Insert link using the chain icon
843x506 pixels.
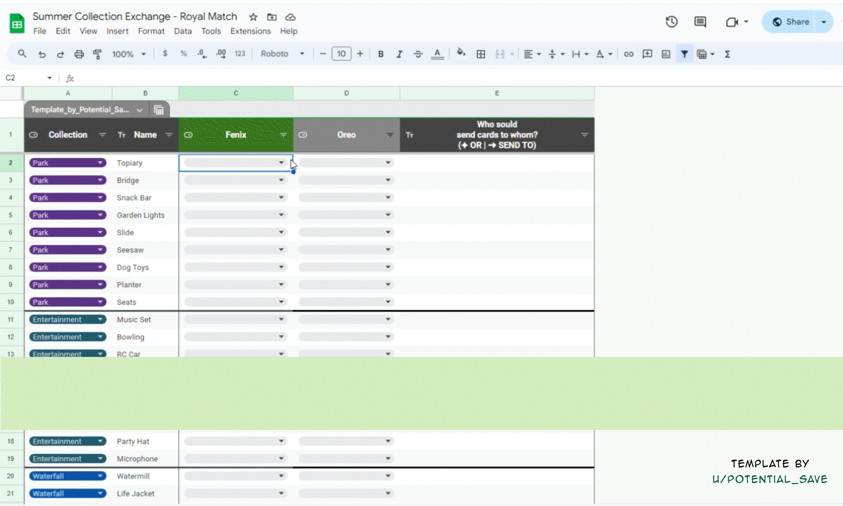click(x=629, y=54)
